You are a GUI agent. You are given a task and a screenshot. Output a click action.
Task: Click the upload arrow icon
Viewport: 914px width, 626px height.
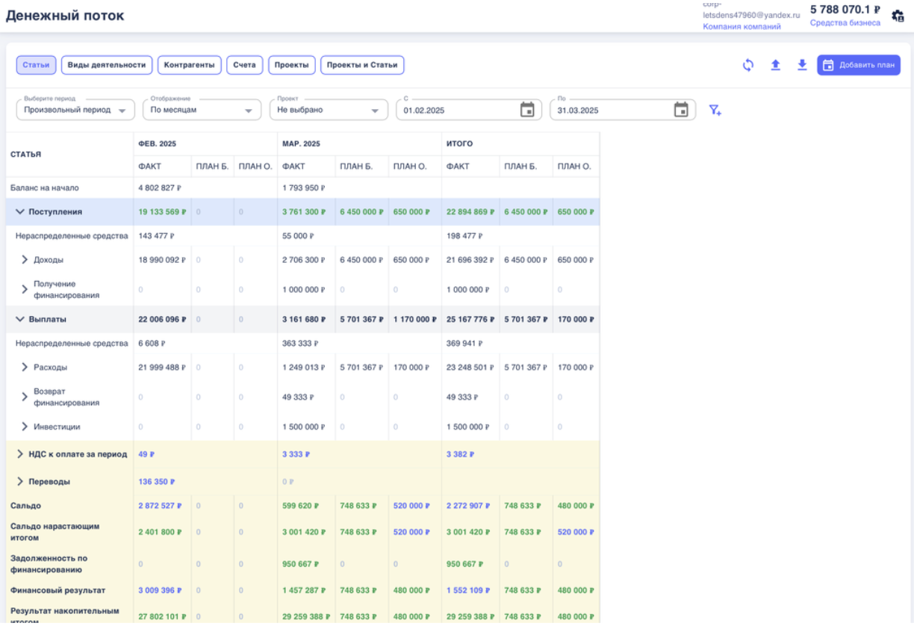coord(775,66)
